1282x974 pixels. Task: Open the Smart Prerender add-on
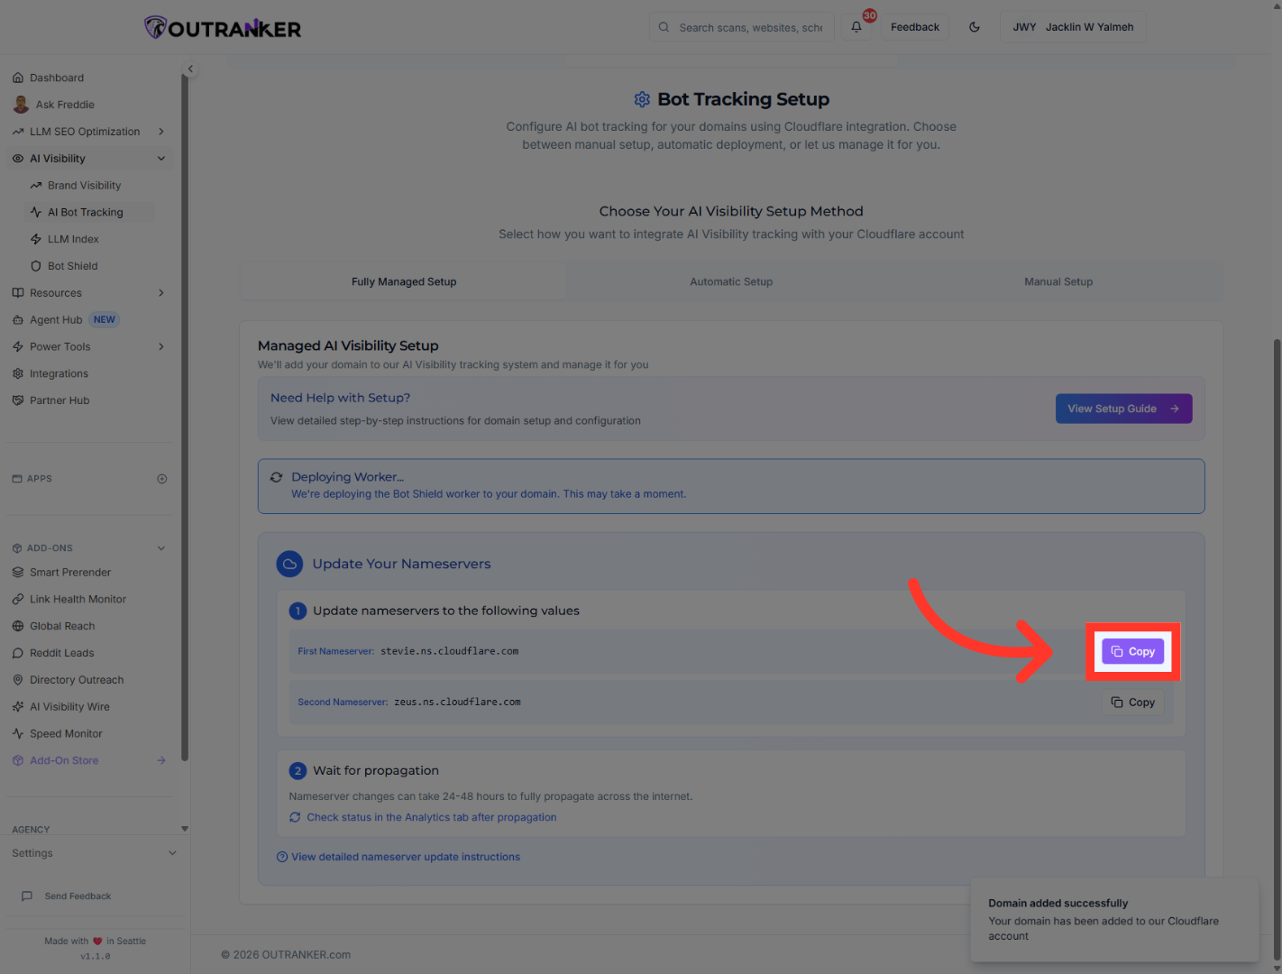click(70, 572)
